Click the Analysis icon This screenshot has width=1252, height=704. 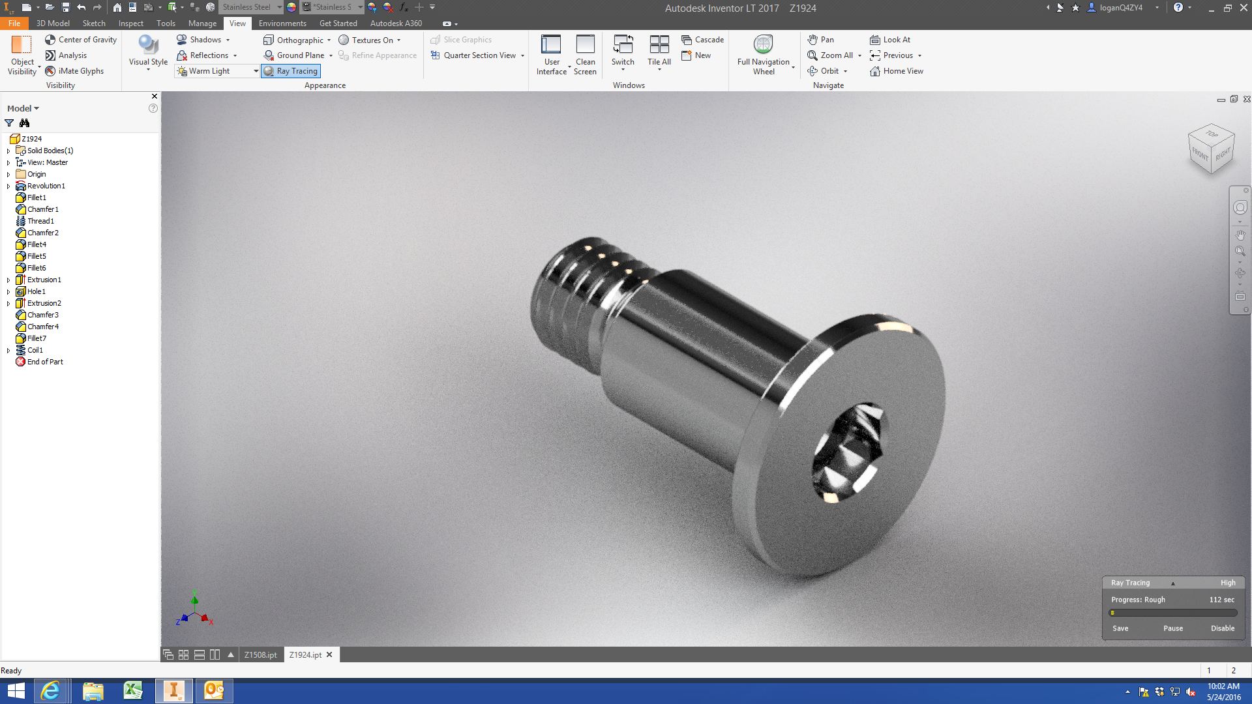[x=50, y=55]
